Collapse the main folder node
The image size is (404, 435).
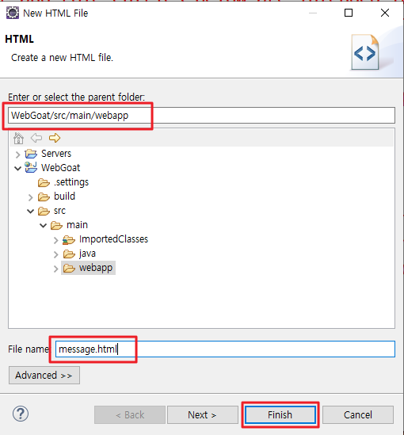[x=44, y=225]
